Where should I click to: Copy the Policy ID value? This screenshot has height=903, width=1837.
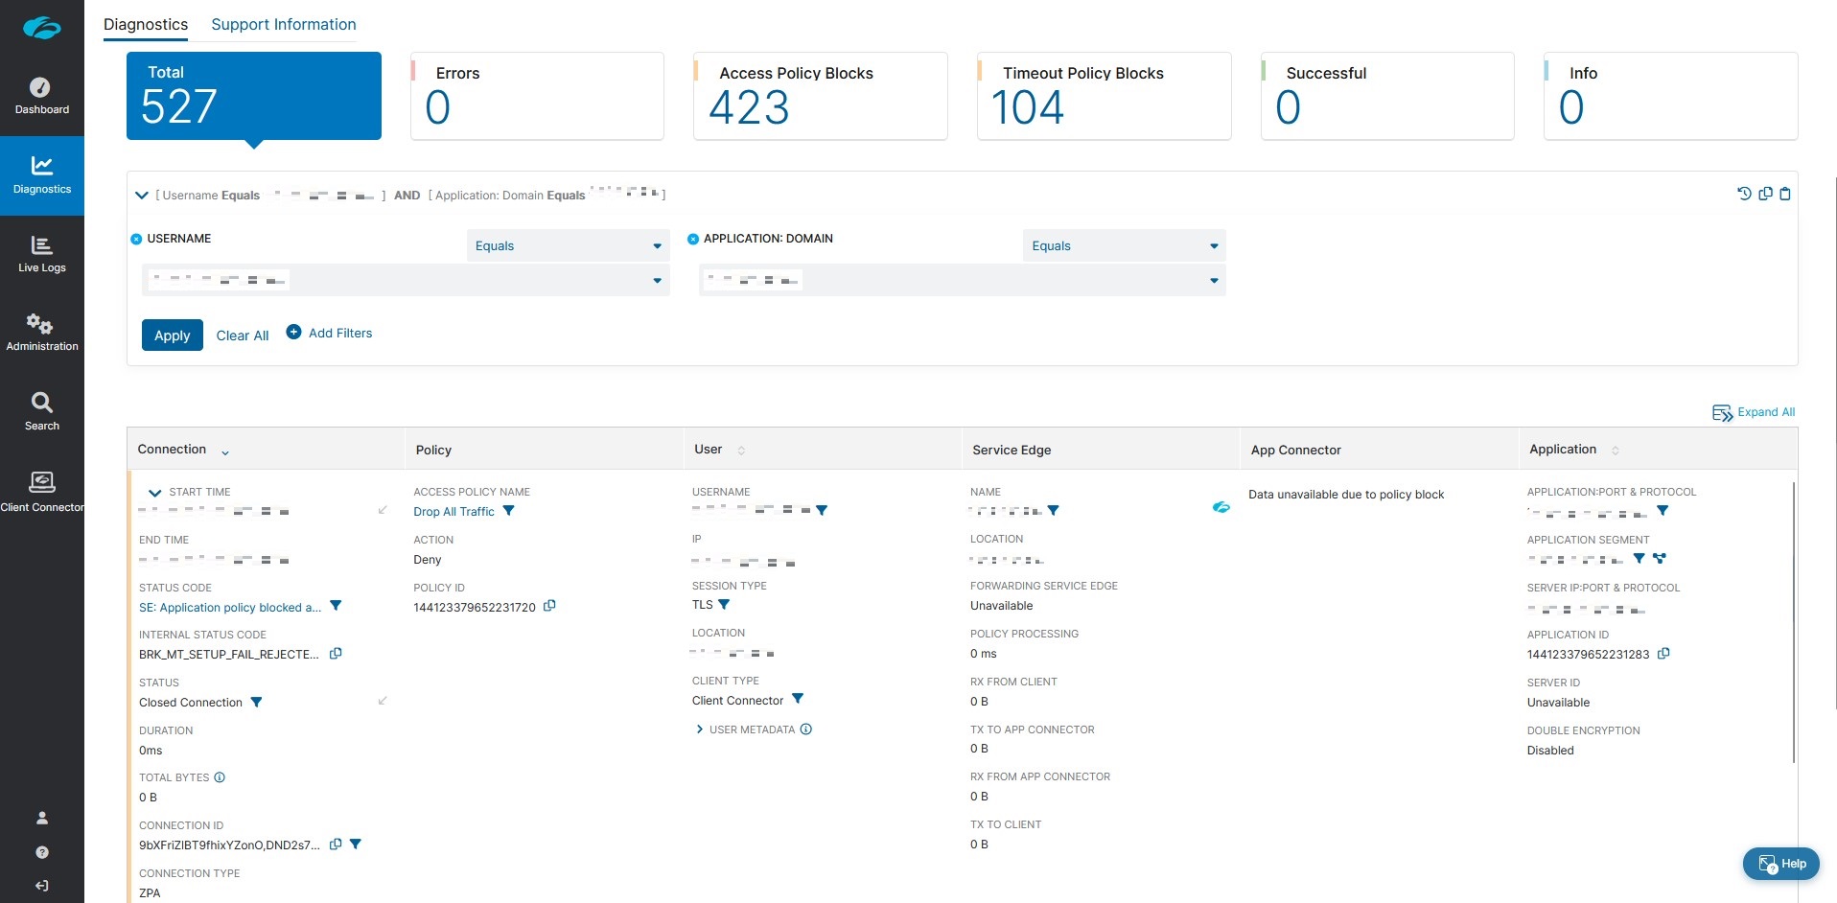click(549, 606)
